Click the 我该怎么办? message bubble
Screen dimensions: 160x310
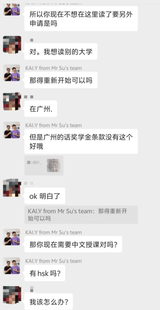click(x=49, y=302)
